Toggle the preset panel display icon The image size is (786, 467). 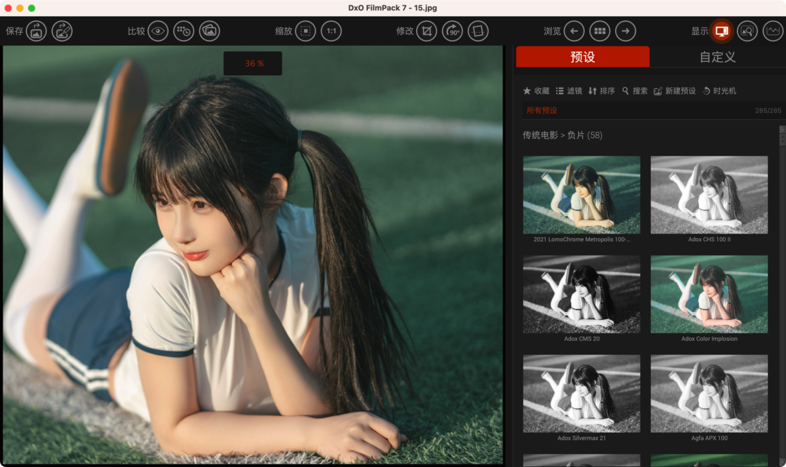click(721, 31)
